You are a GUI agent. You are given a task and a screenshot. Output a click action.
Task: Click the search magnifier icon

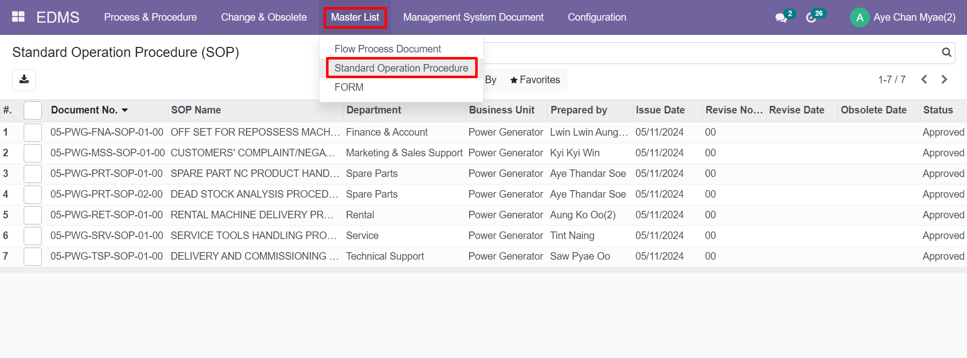pos(946,52)
